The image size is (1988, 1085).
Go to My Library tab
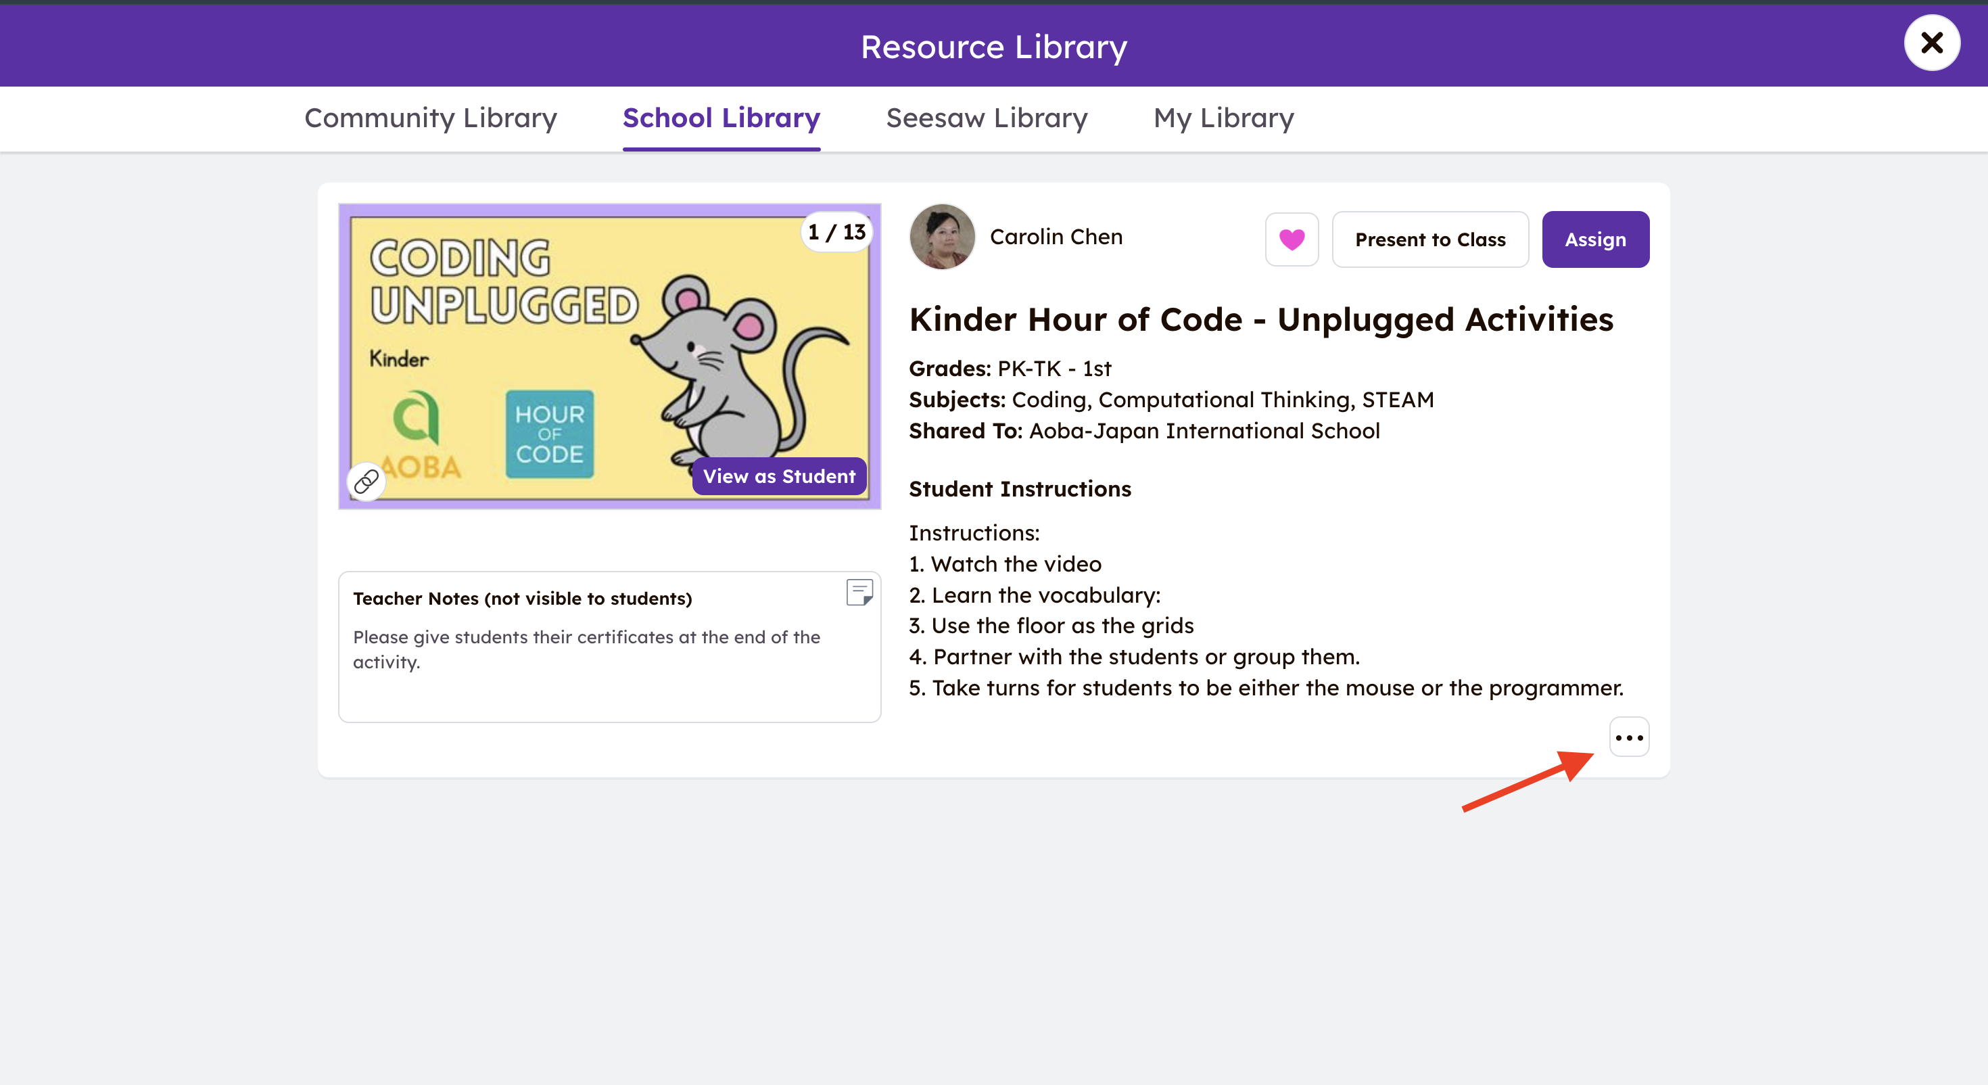(x=1223, y=118)
